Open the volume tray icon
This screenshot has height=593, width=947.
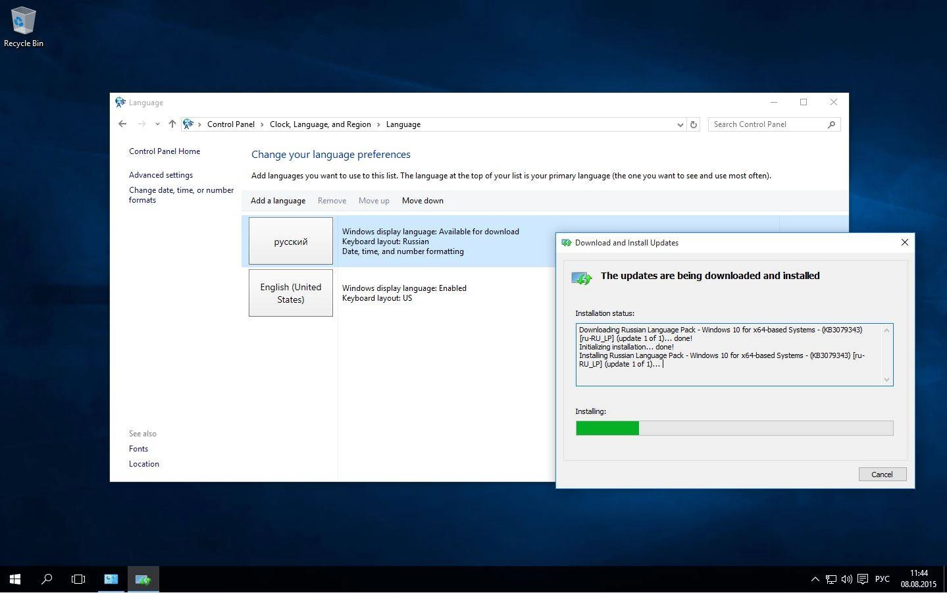pos(847,579)
